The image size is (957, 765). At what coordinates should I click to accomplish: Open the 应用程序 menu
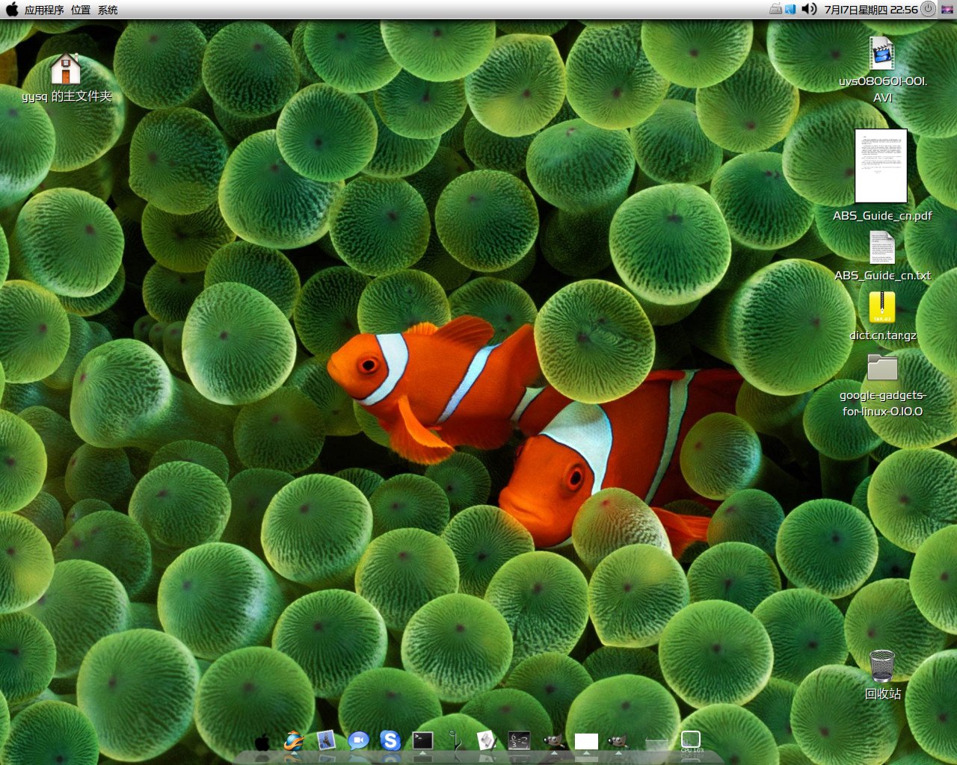point(44,10)
